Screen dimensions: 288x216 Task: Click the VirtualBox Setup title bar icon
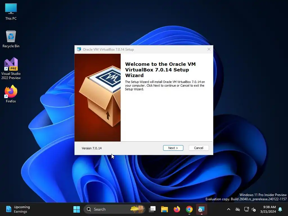click(x=79, y=49)
